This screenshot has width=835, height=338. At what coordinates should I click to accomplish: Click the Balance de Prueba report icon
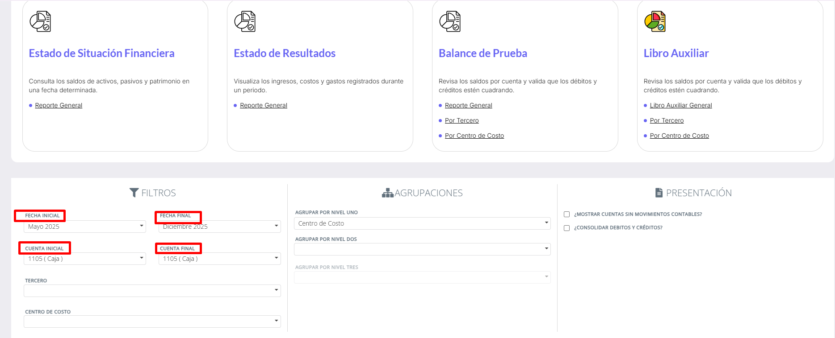[450, 21]
